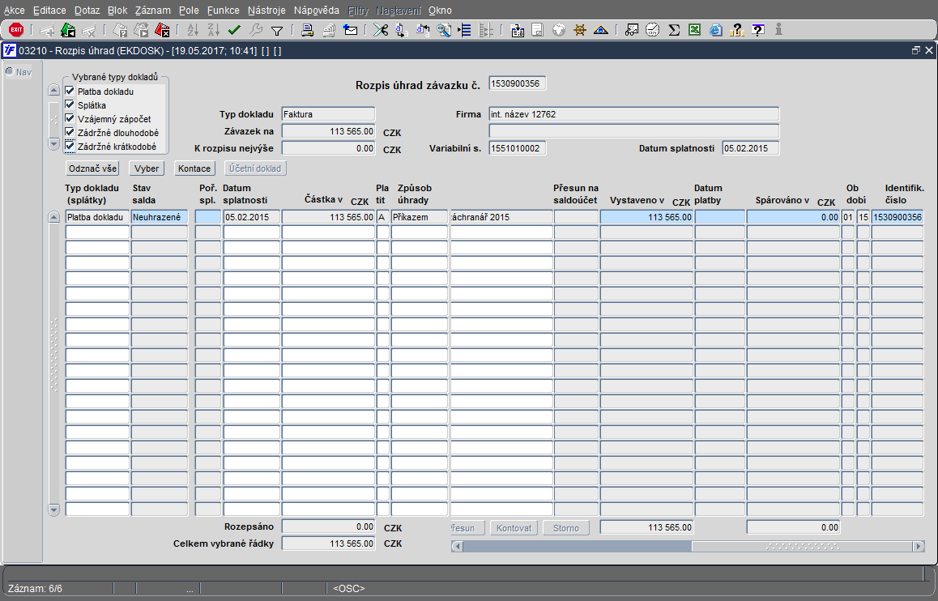938x601 pixels.
Task: Export using the green Excel icon
Action: coord(694,29)
